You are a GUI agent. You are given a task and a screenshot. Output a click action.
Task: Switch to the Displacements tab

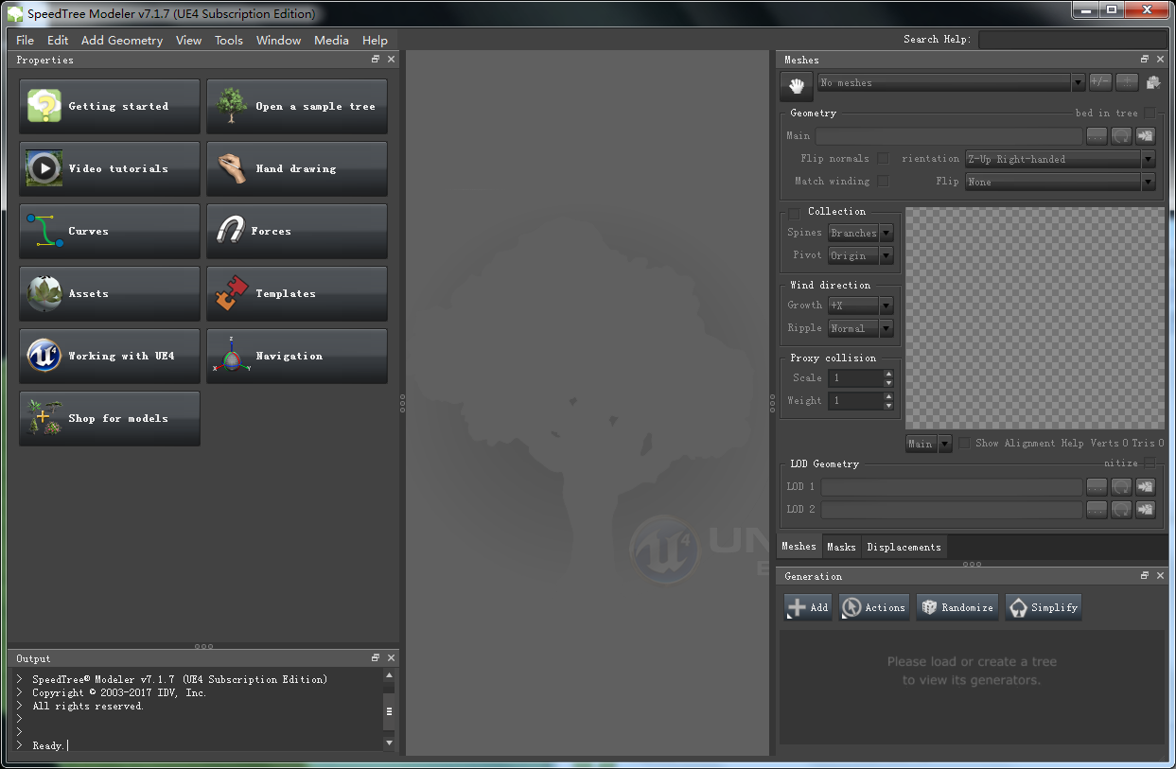click(904, 547)
